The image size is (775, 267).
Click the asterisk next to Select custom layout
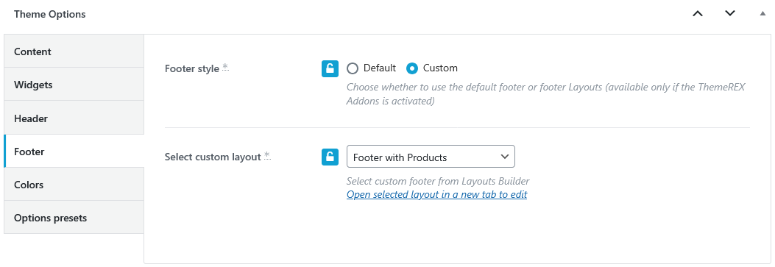click(x=267, y=156)
